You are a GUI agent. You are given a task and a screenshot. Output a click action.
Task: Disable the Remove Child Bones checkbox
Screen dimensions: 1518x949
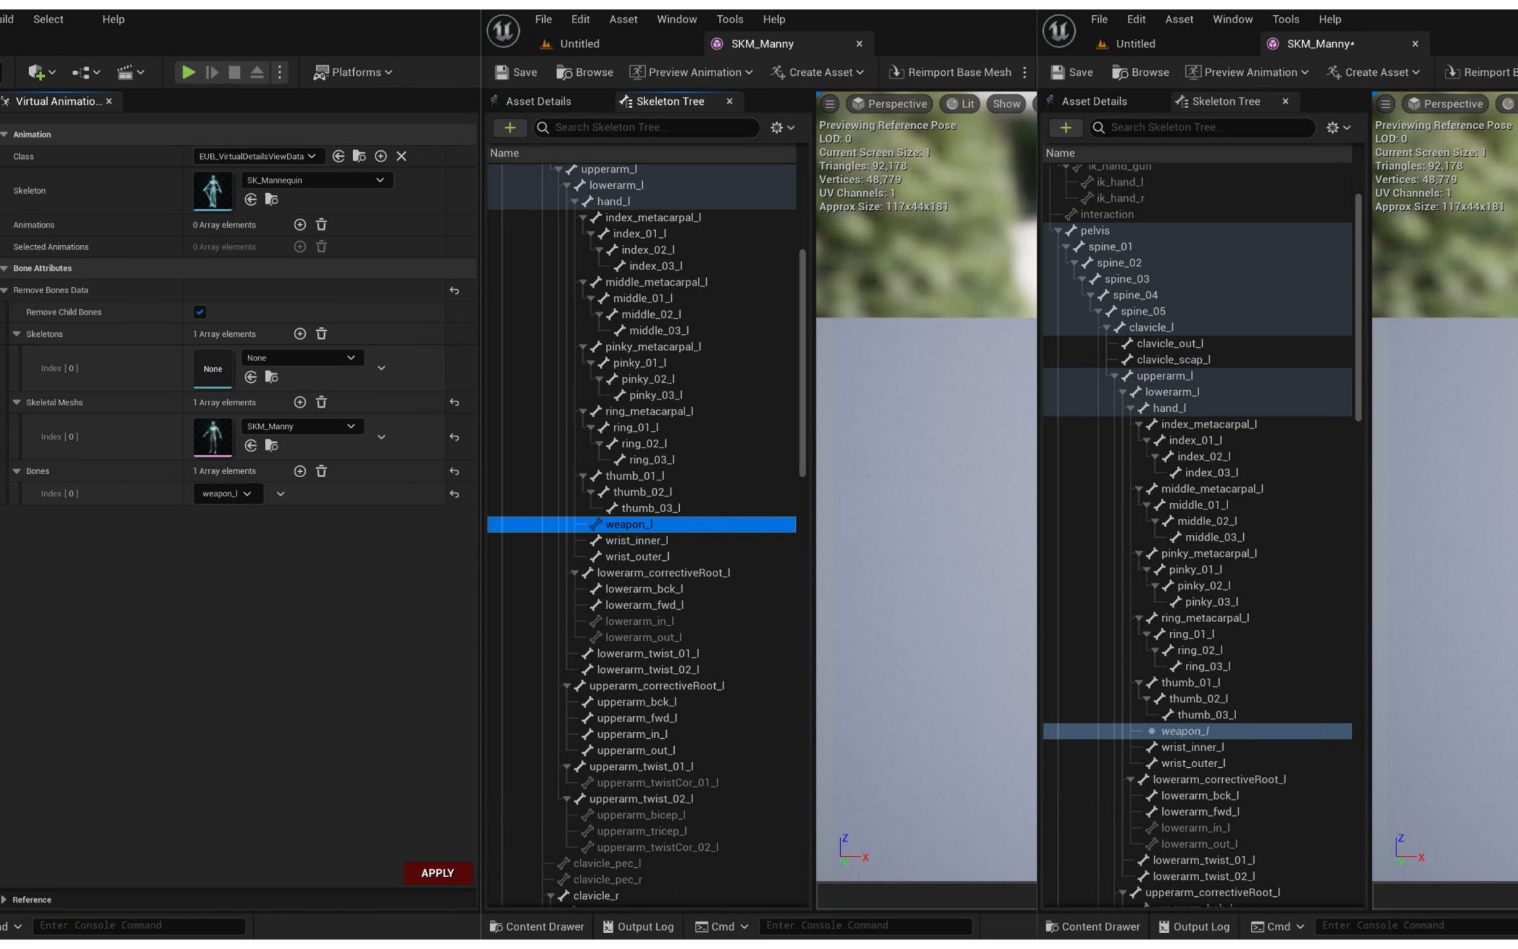point(200,312)
